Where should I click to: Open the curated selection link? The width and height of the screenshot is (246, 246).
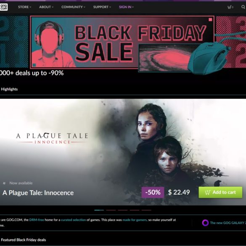pos(74,220)
